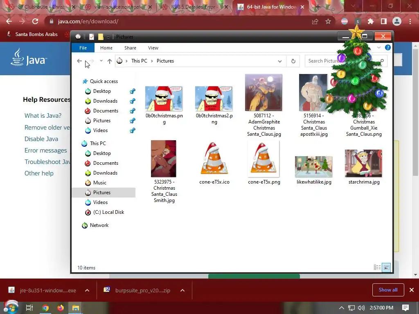This screenshot has height=314, width=419.
Task: Switch to the Home ribbon tab
Action: coord(106,48)
